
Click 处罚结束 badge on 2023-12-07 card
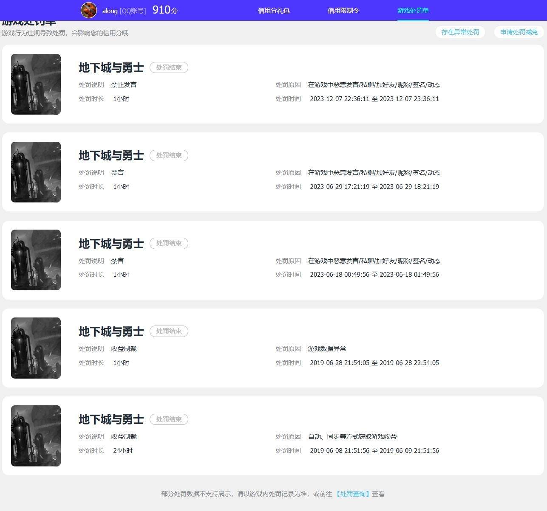pyautogui.click(x=169, y=67)
